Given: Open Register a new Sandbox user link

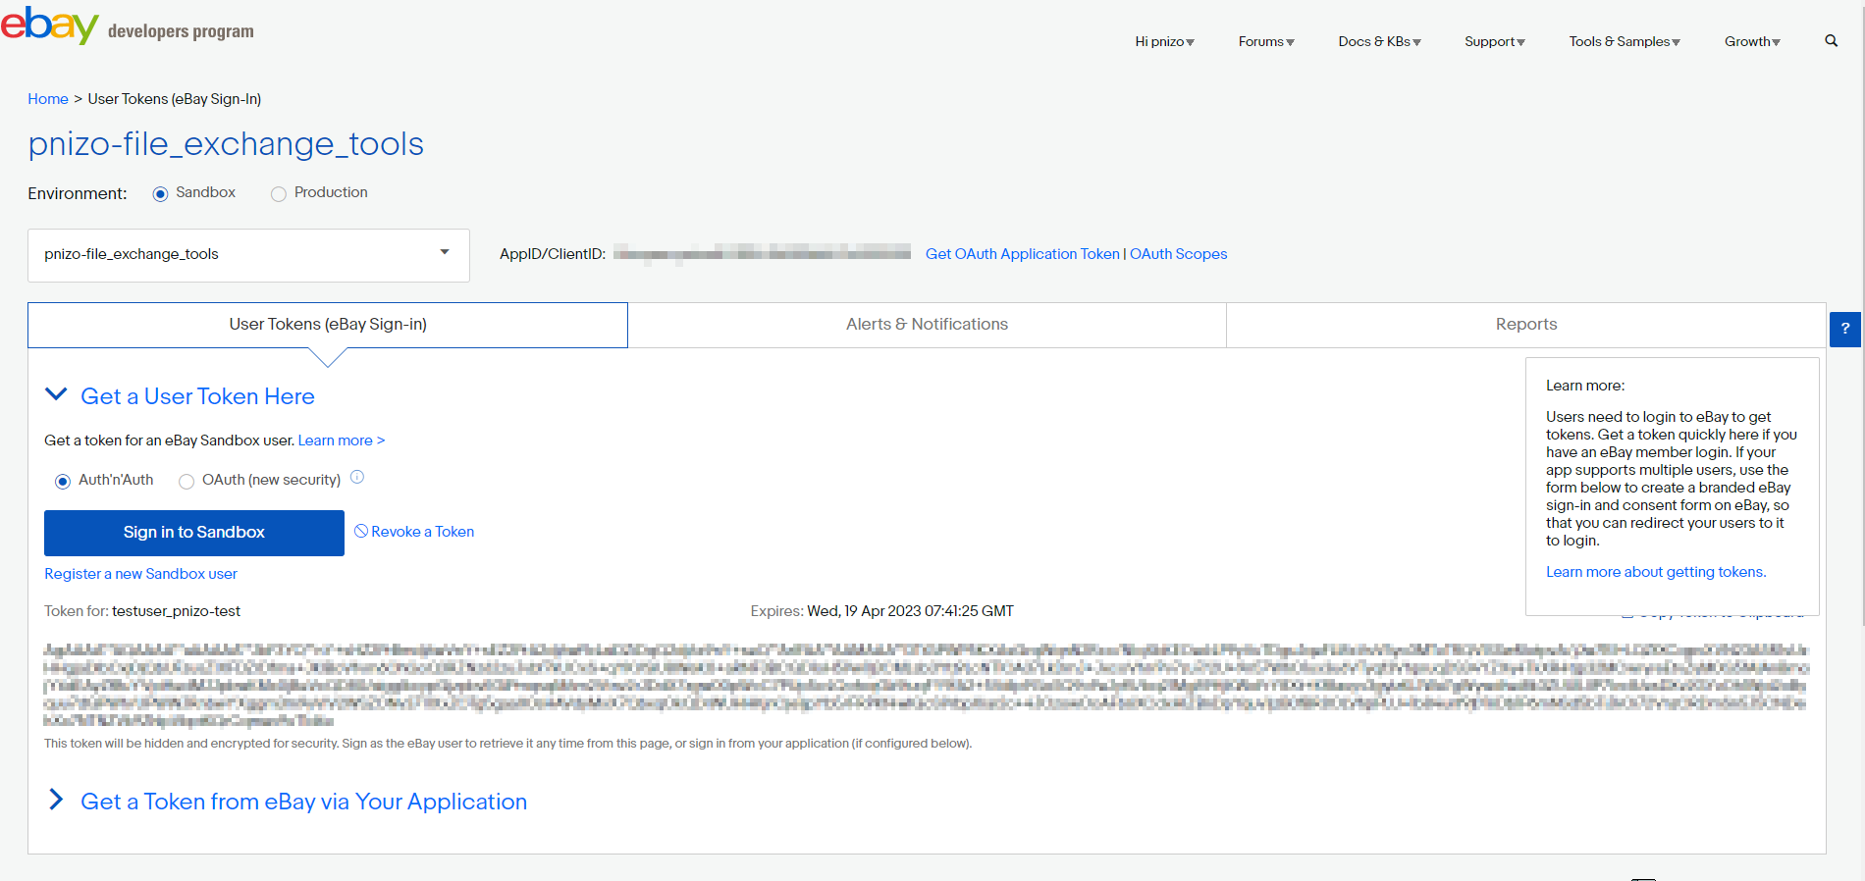Looking at the screenshot, I should point(140,574).
